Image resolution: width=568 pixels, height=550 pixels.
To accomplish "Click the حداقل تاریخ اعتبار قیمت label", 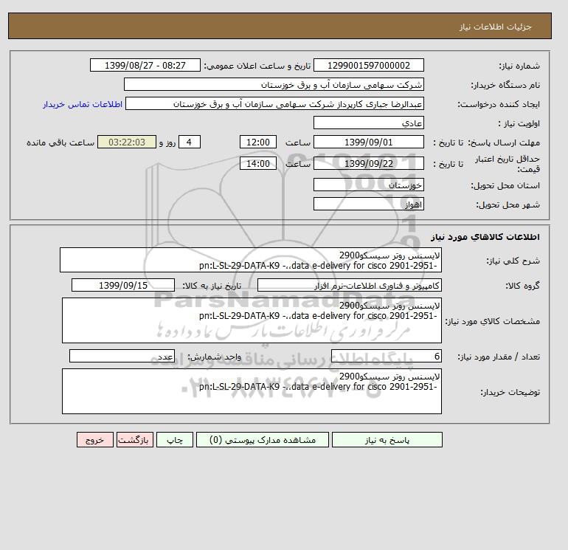I will (508, 163).
